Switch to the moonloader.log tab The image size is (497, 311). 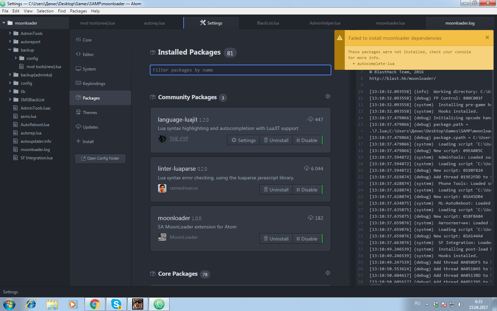(460, 23)
